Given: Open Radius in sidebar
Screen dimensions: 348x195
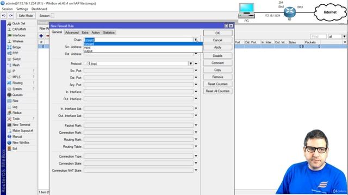Looking at the screenshot, I should pyautogui.click(x=17, y=113).
